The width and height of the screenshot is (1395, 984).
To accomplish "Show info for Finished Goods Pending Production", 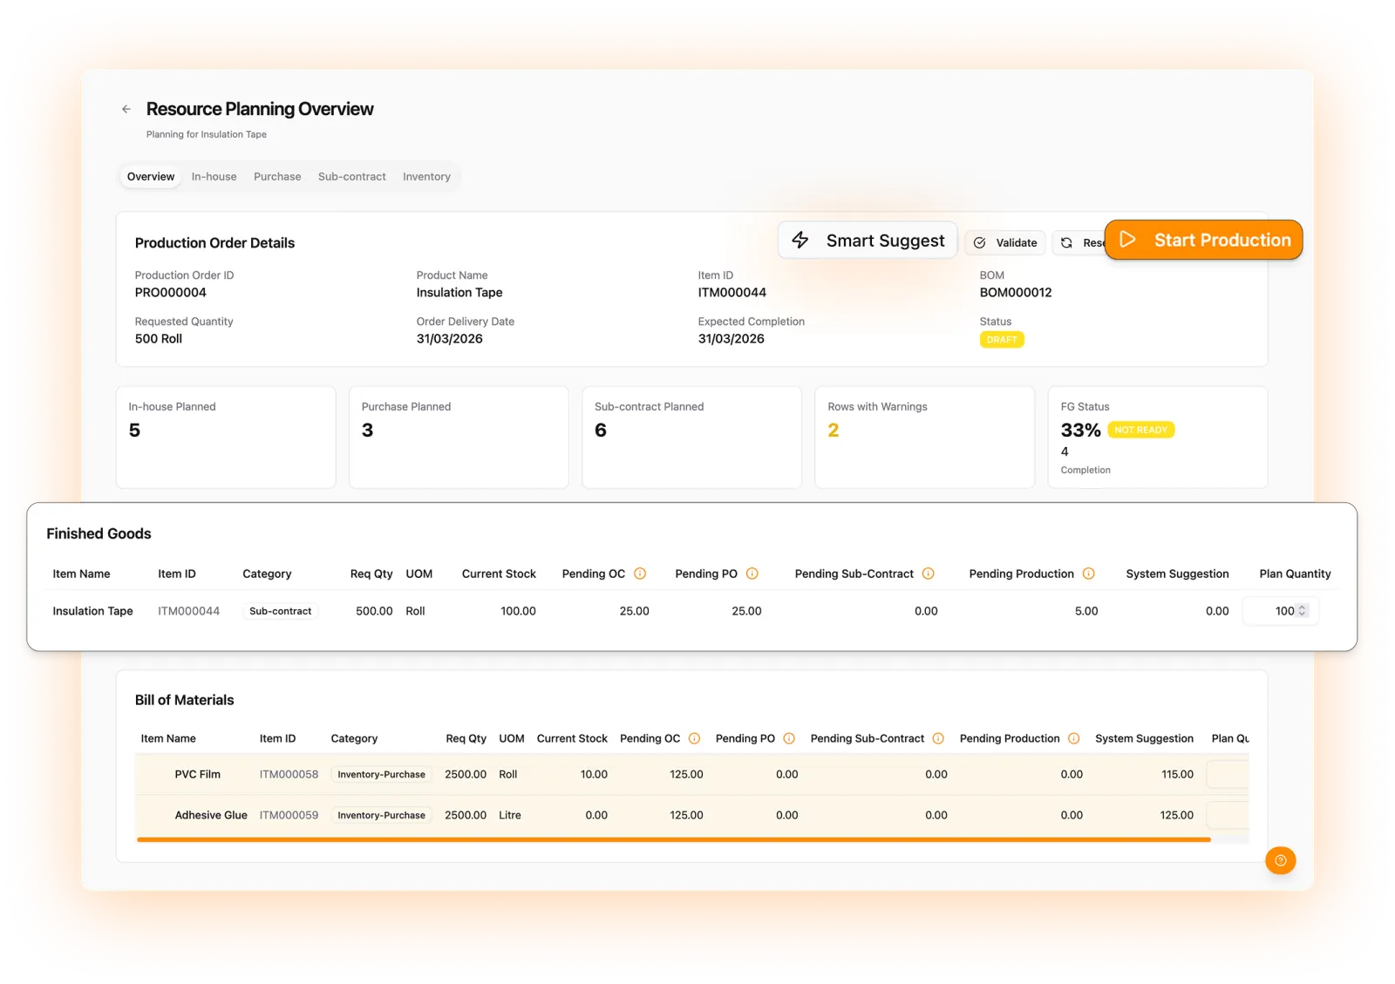I will click(x=1089, y=573).
